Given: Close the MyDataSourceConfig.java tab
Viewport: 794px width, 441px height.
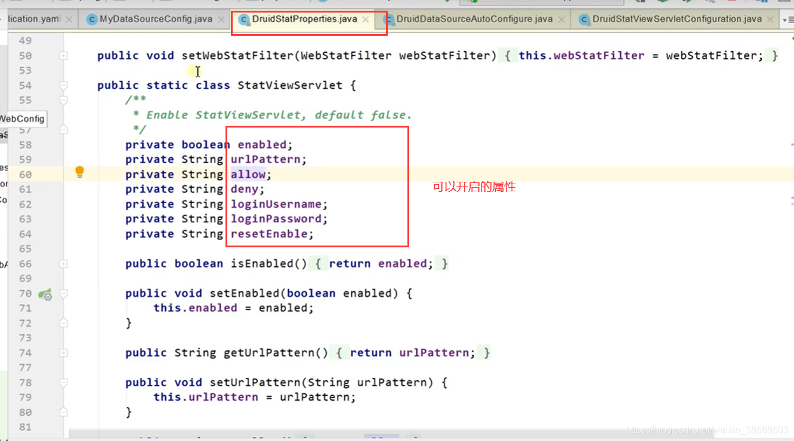Looking at the screenshot, I should (221, 20).
